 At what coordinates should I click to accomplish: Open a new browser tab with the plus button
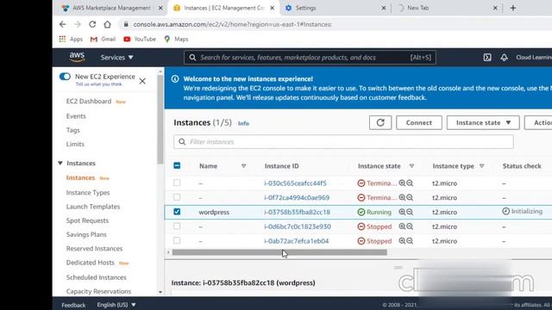(x=513, y=8)
